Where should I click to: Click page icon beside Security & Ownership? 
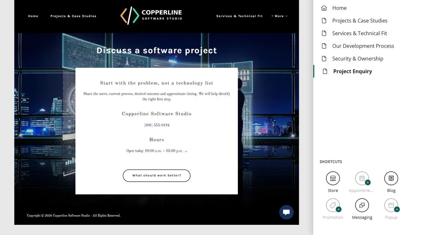(x=324, y=59)
